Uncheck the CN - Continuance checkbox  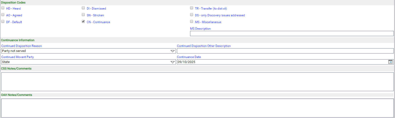click(83, 22)
